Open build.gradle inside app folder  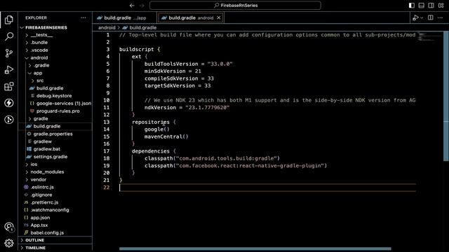pos(55,88)
